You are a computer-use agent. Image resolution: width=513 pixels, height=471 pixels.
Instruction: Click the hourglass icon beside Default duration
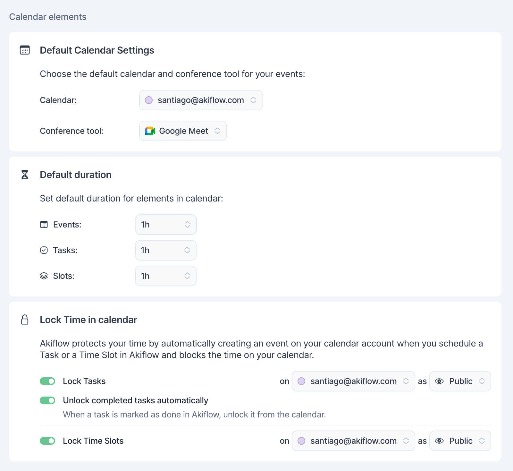[25, 175]
